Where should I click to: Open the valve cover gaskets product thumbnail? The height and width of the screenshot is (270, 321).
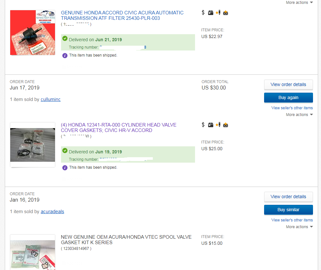pos(33,145)
